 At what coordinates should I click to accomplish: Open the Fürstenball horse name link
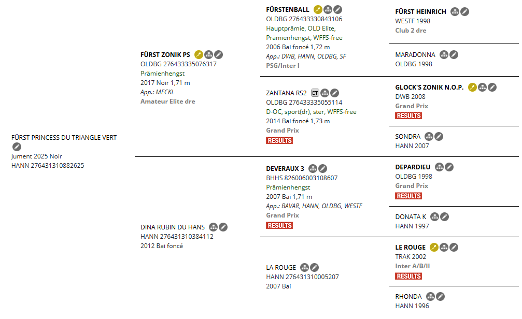pos(288,9)
